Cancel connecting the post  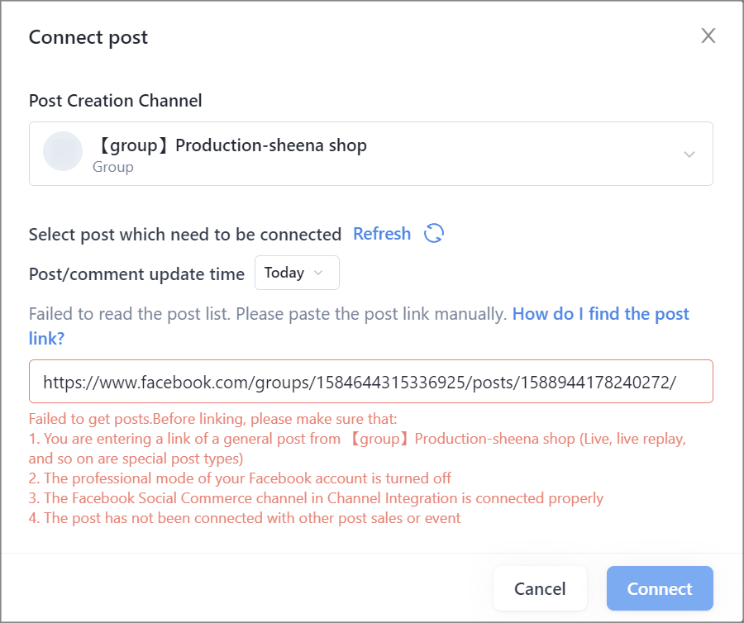540,588
